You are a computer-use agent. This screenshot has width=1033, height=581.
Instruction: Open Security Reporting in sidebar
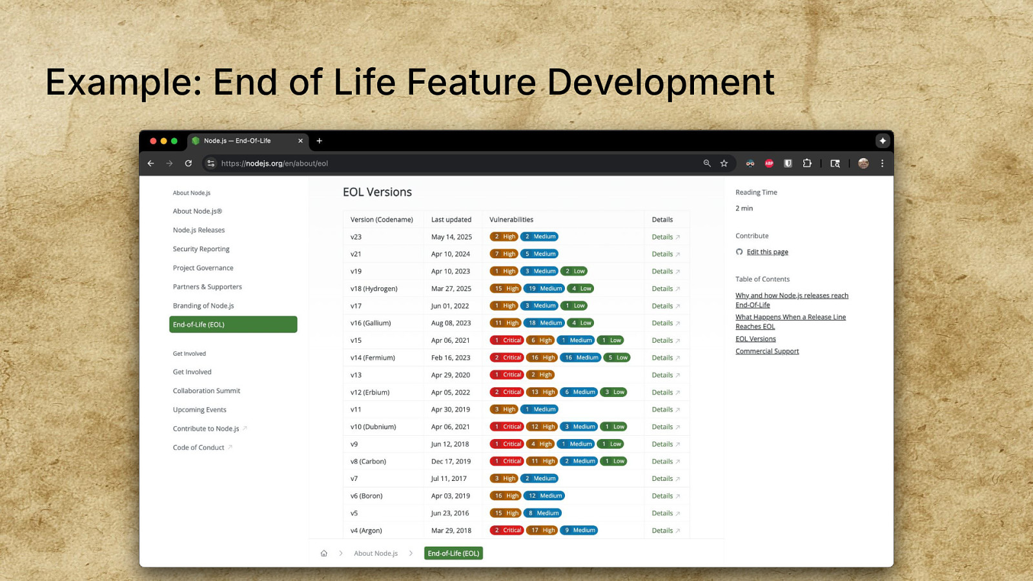(201, 249)
